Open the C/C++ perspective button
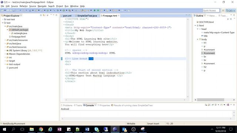The image size is (237, 133). [230, 11]
